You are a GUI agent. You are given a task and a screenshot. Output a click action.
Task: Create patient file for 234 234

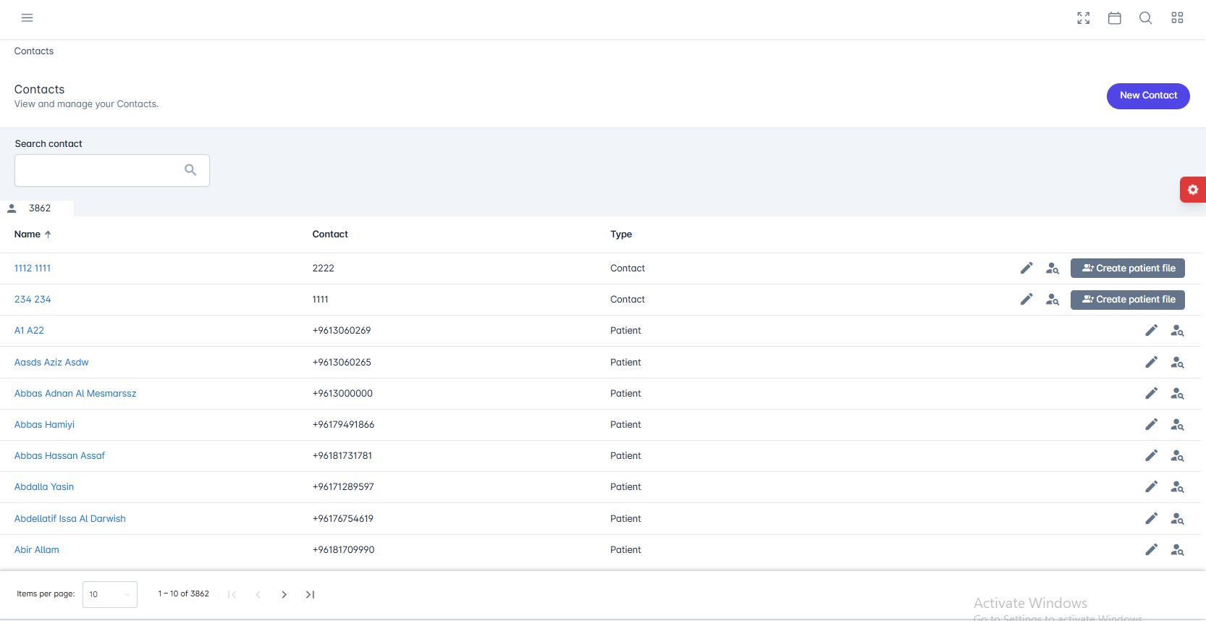pyautogui.click(x=1128, y=300)
